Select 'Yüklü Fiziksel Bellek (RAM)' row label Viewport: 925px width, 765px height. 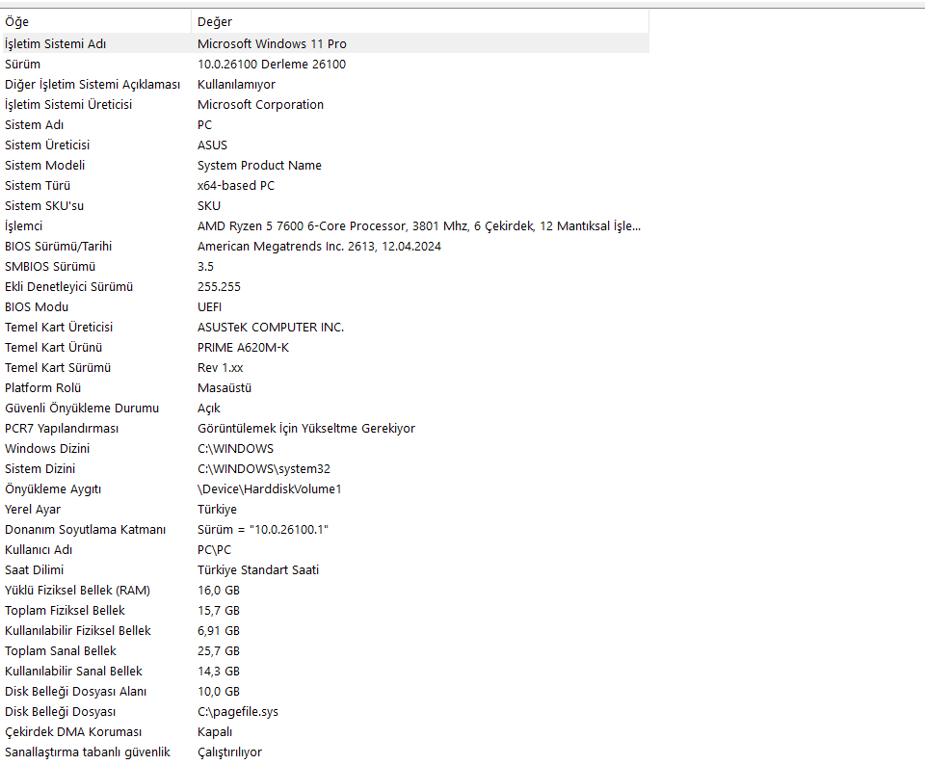[77, 591]
